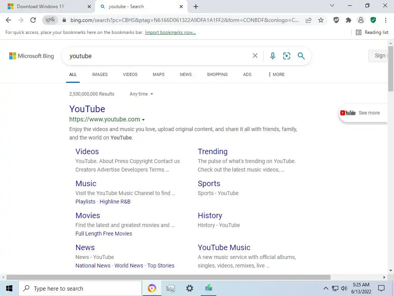
Task: Go to the Microsoft Bing home logo
Action: (32, 56)
